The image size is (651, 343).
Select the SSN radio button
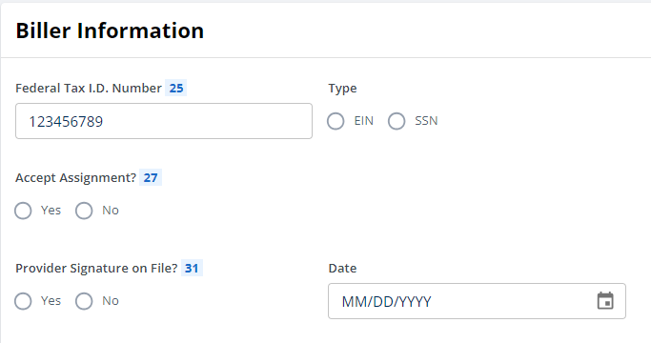[397, 121]
